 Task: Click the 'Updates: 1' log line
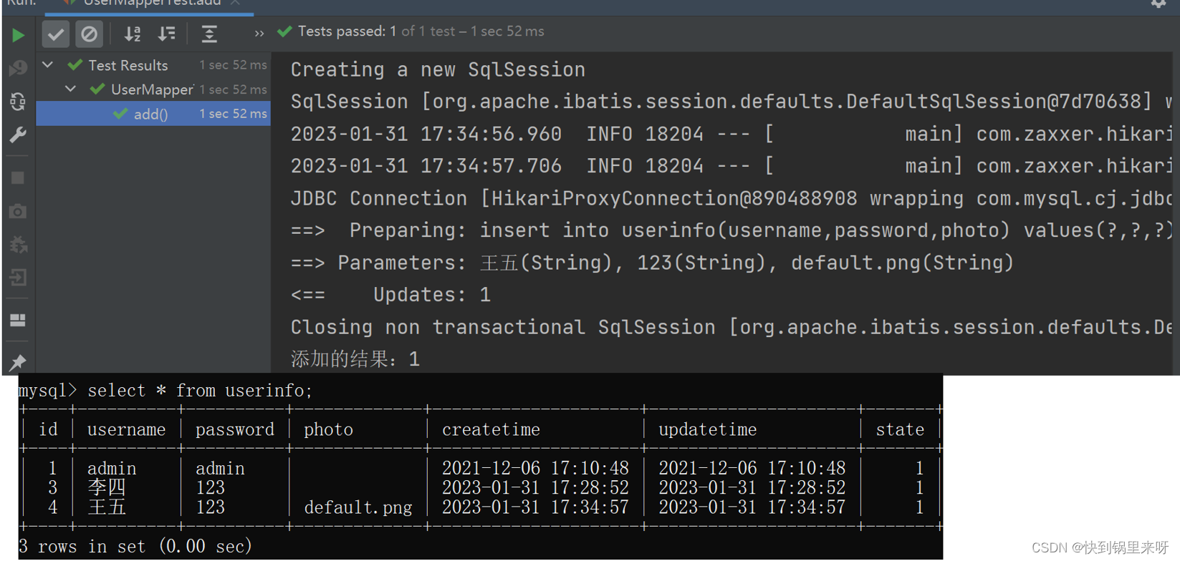click(x=390, y=295)
